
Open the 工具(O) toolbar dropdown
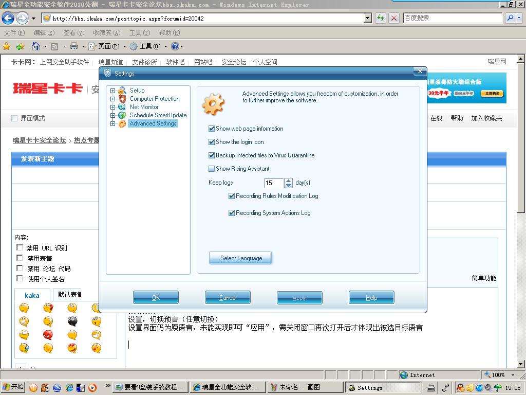tap(165, 47)
